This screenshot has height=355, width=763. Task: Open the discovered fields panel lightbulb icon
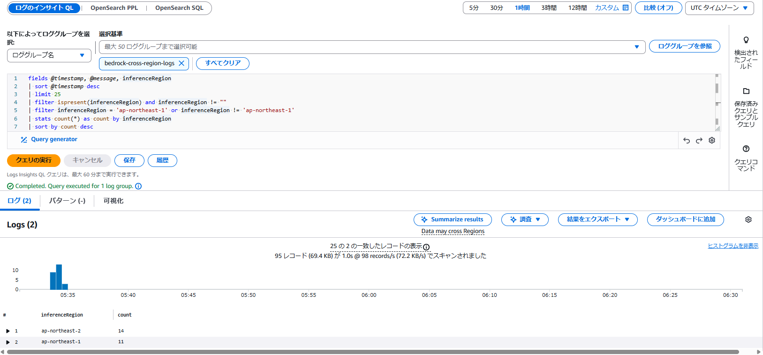[x=746, y=40]
